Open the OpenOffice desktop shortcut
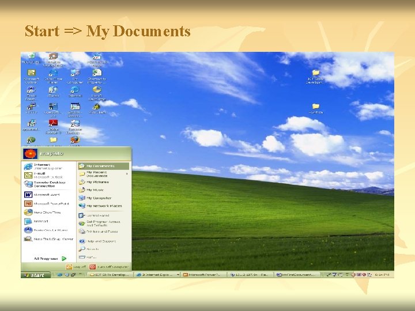 (53, 109)
